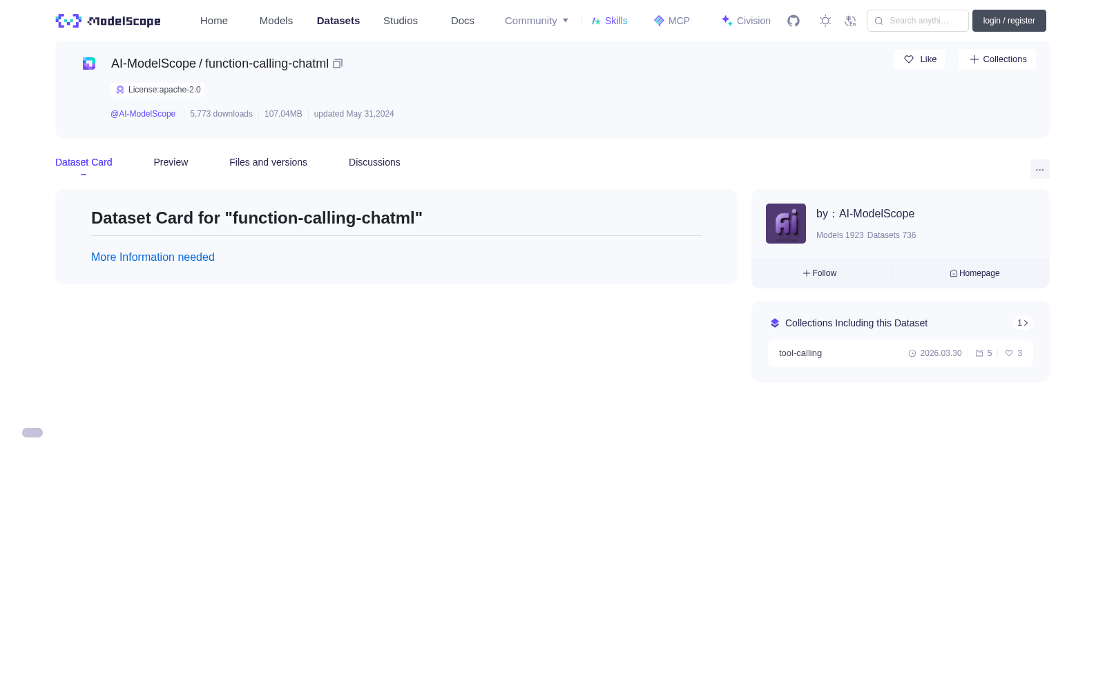Click the dataset avatar icon next to AI-ModelScope

tap(89, 63)
